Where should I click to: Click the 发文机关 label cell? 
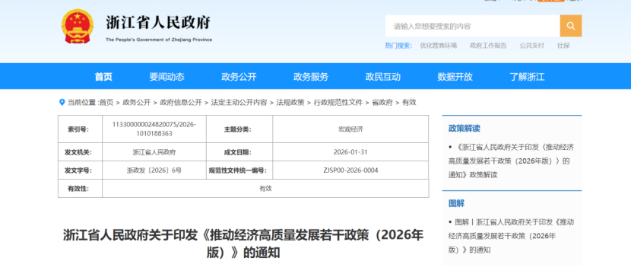tap(80, 152)
